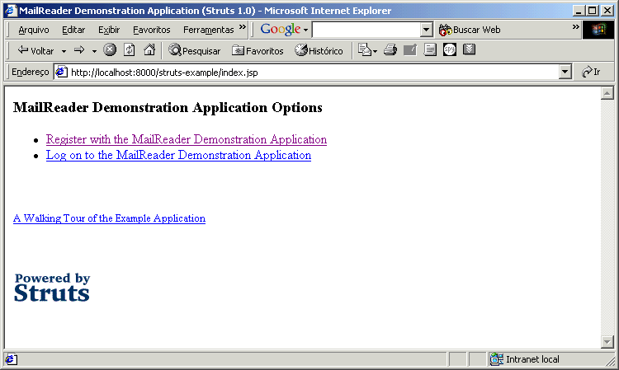
Task: Close the Internet Explorer window
Action: click(607, 11)
